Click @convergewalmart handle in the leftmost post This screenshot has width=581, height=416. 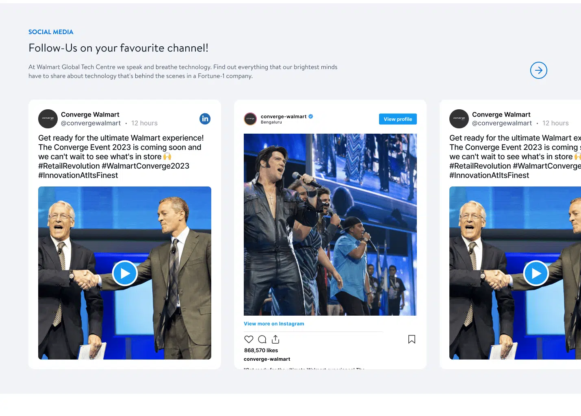[x=91, y=123]
